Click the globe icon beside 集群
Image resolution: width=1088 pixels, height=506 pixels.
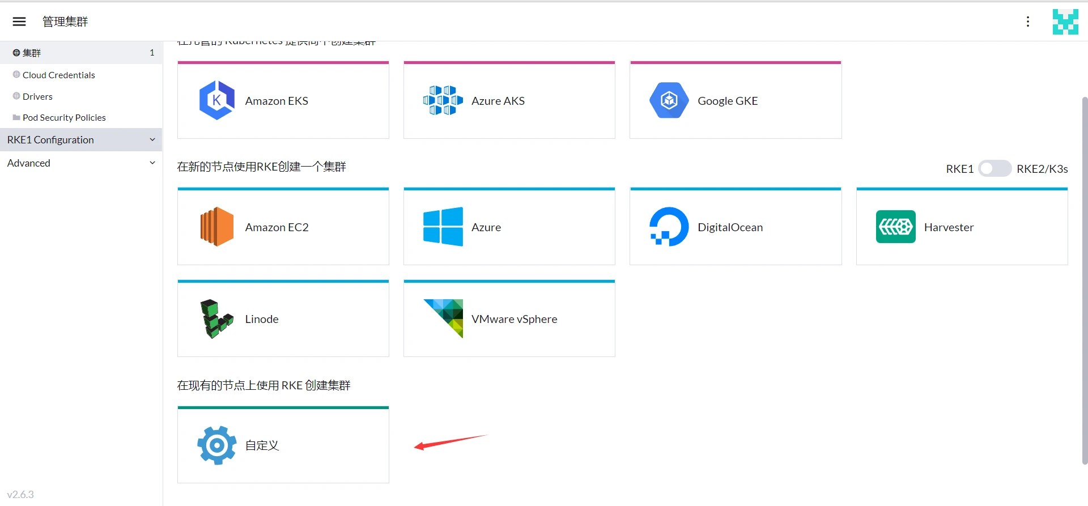click(16, 53)
